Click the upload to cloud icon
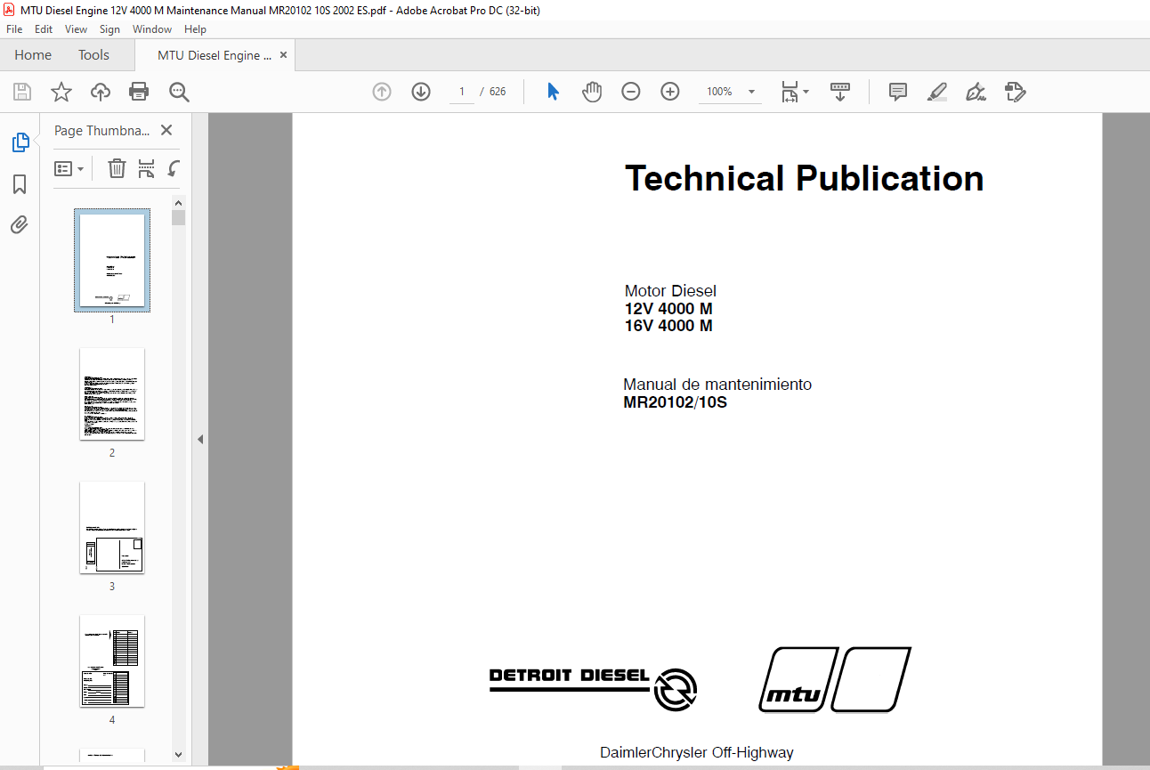This screenshot has width=1150, height=770. tap(101, 92)
